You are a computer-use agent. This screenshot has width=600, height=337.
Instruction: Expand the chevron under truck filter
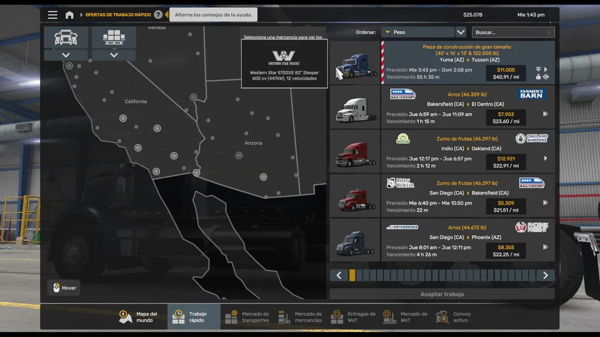tap(66, 55)
